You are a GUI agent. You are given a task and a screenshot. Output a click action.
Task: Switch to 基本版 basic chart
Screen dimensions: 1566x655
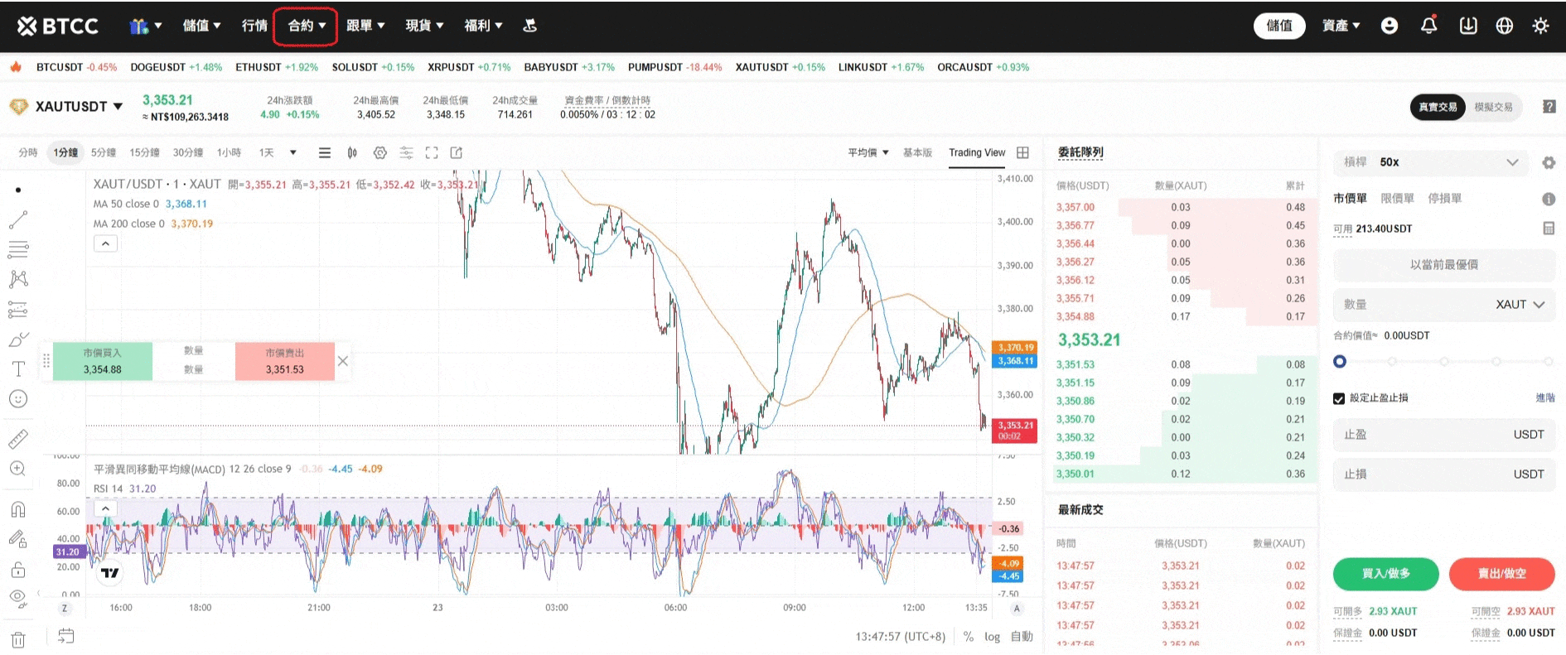[x=917, y=152]
